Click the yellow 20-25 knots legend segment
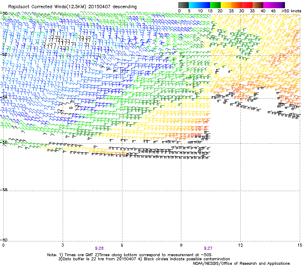303x266 pixels. (226, 5)
